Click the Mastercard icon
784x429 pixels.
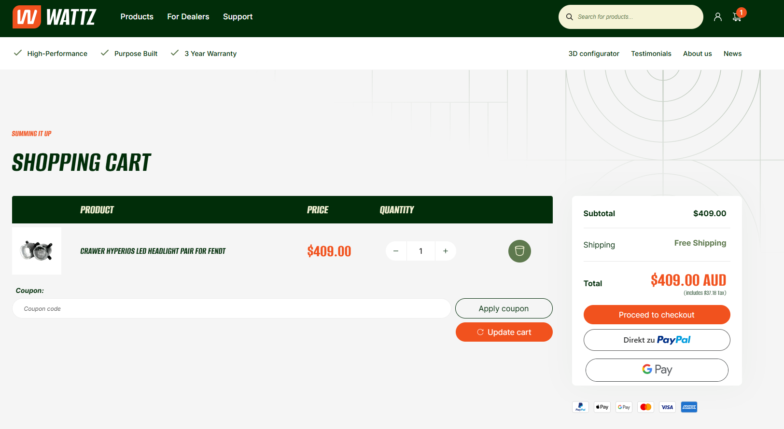(x=645, y=407)
